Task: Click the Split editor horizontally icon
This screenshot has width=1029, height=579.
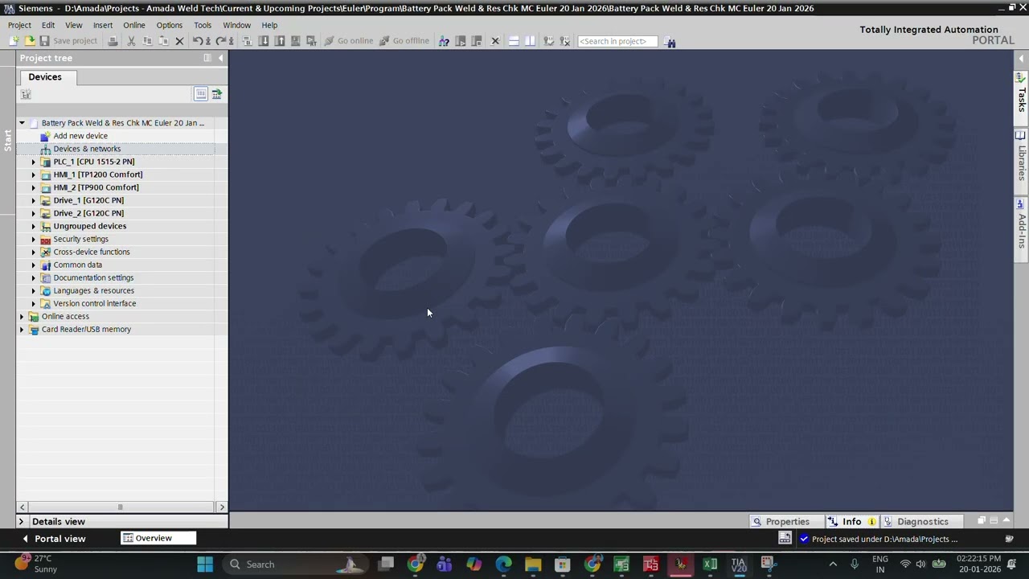Action: click(514, 41)
